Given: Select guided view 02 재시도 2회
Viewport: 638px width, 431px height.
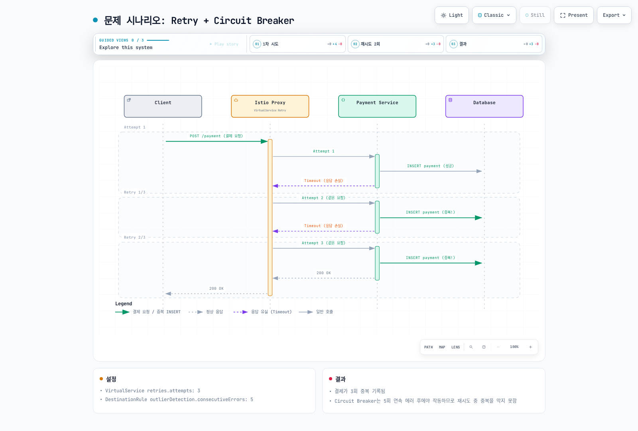Looking at the screenshot, I should [396, 44].
